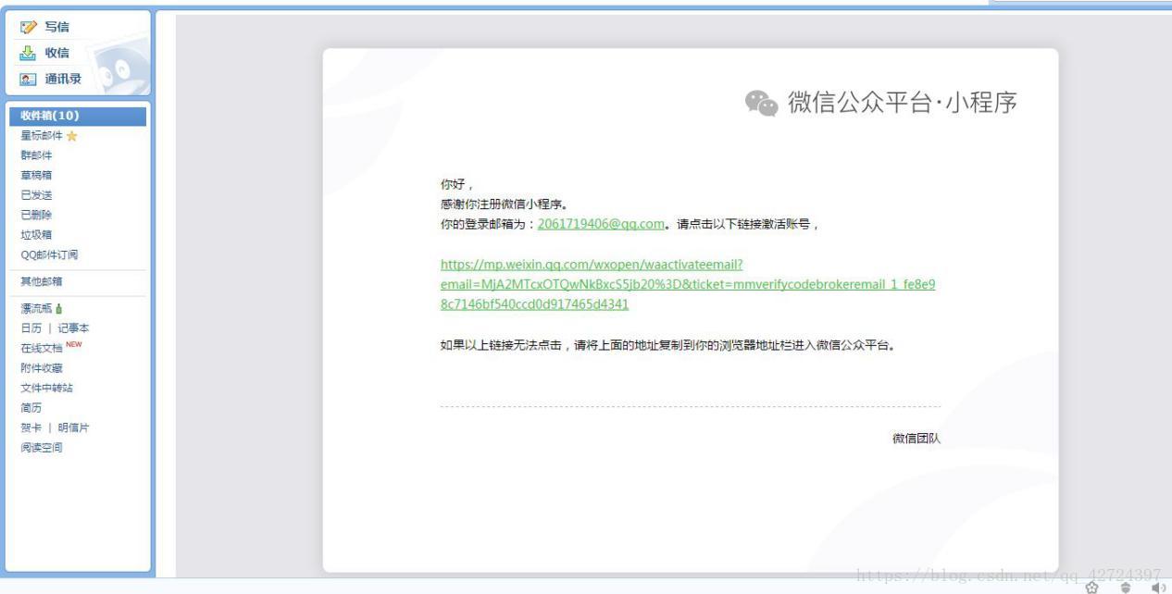This screenshot has width=1172, height=594.
Task: Click the green bottle icon beside 漂流瓶
Action: click(59, 309)
